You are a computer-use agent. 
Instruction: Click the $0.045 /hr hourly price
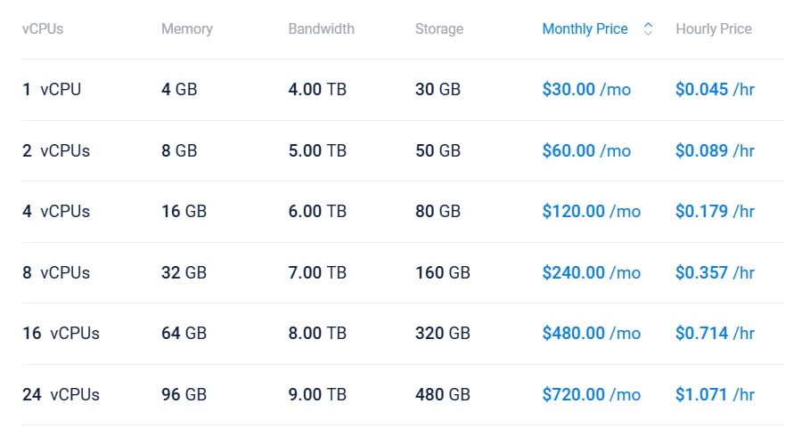pyautogui.click(x=715, y=90)
